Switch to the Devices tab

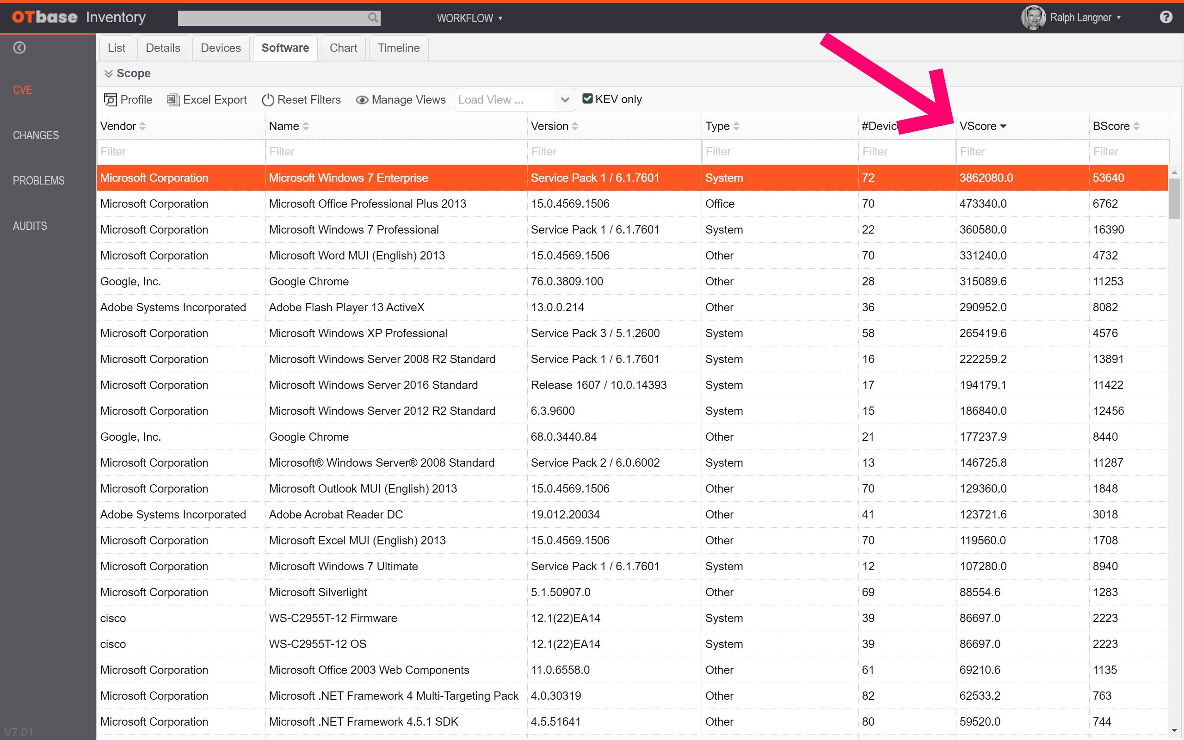pos(221,48)
